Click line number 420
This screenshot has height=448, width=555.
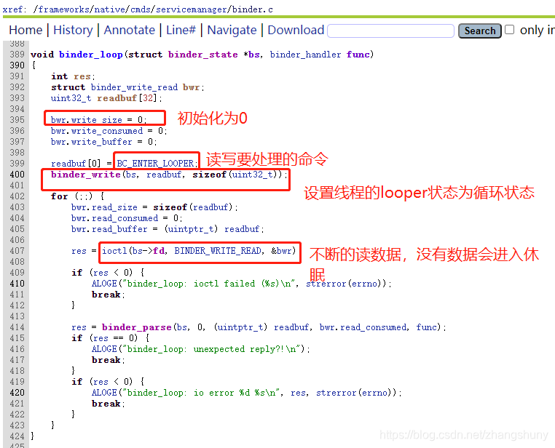(17, 393)
